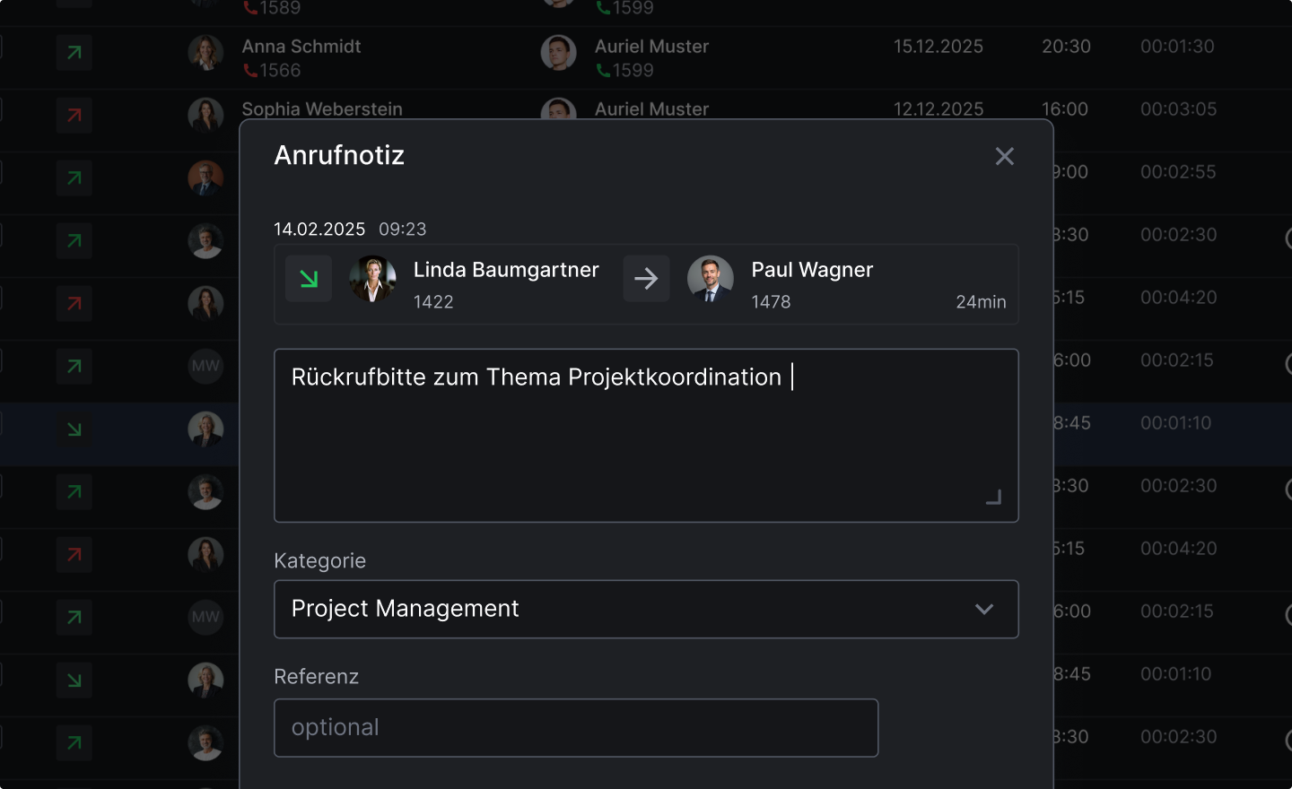Focus the Referenz optional input field
Image resolution: width=1292 pixels, height=789 pixels.
[x=576, y=728]
